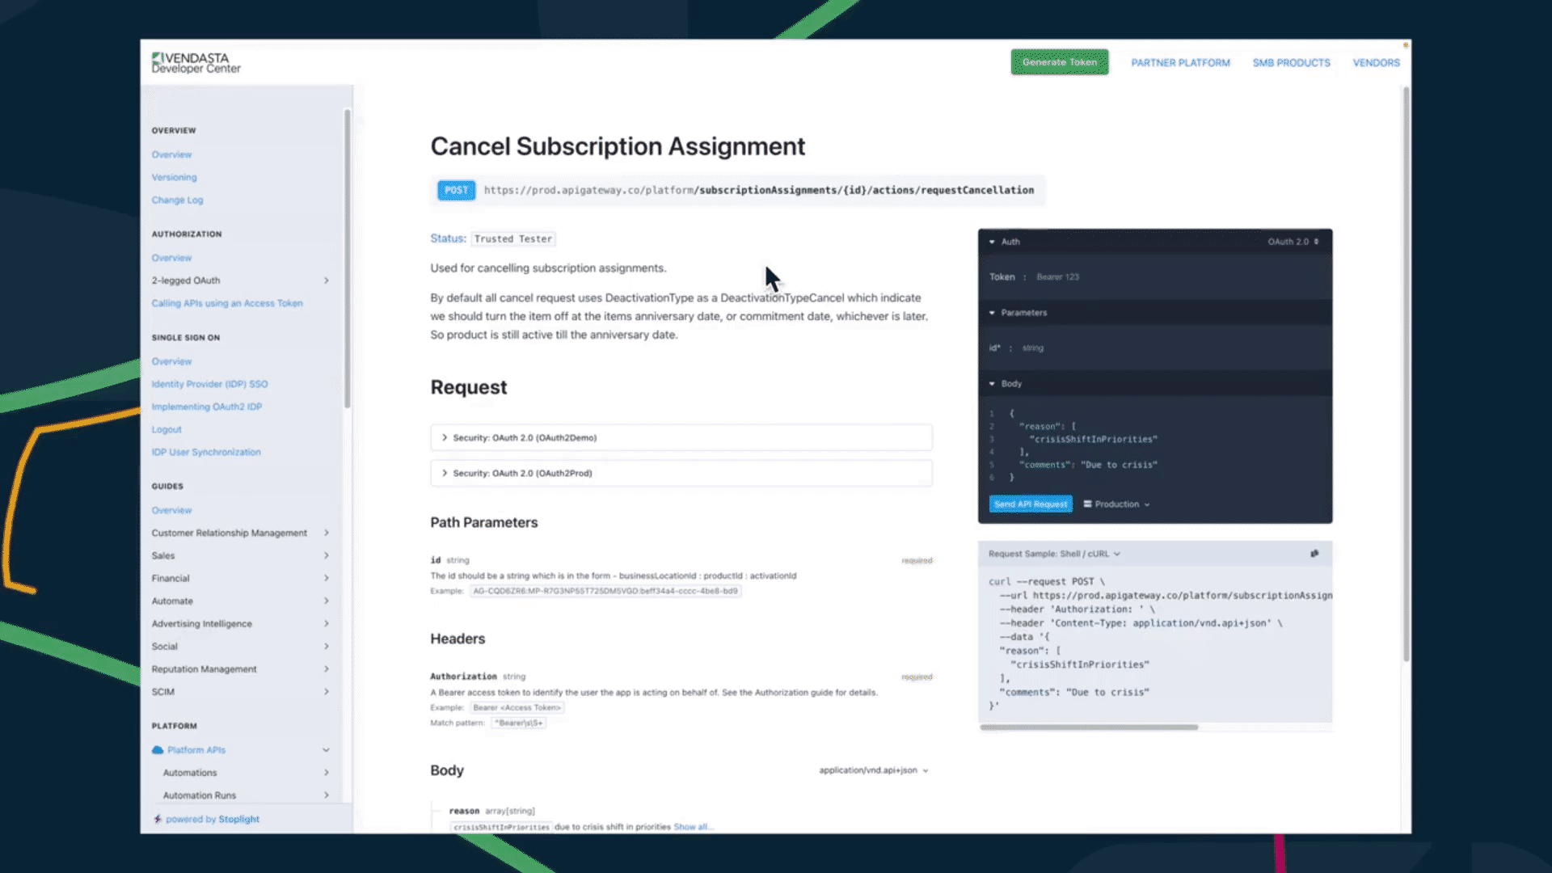1552x873 pixels.
Task: Toggle Production environment in API request
Action: tap(1116, 503)
